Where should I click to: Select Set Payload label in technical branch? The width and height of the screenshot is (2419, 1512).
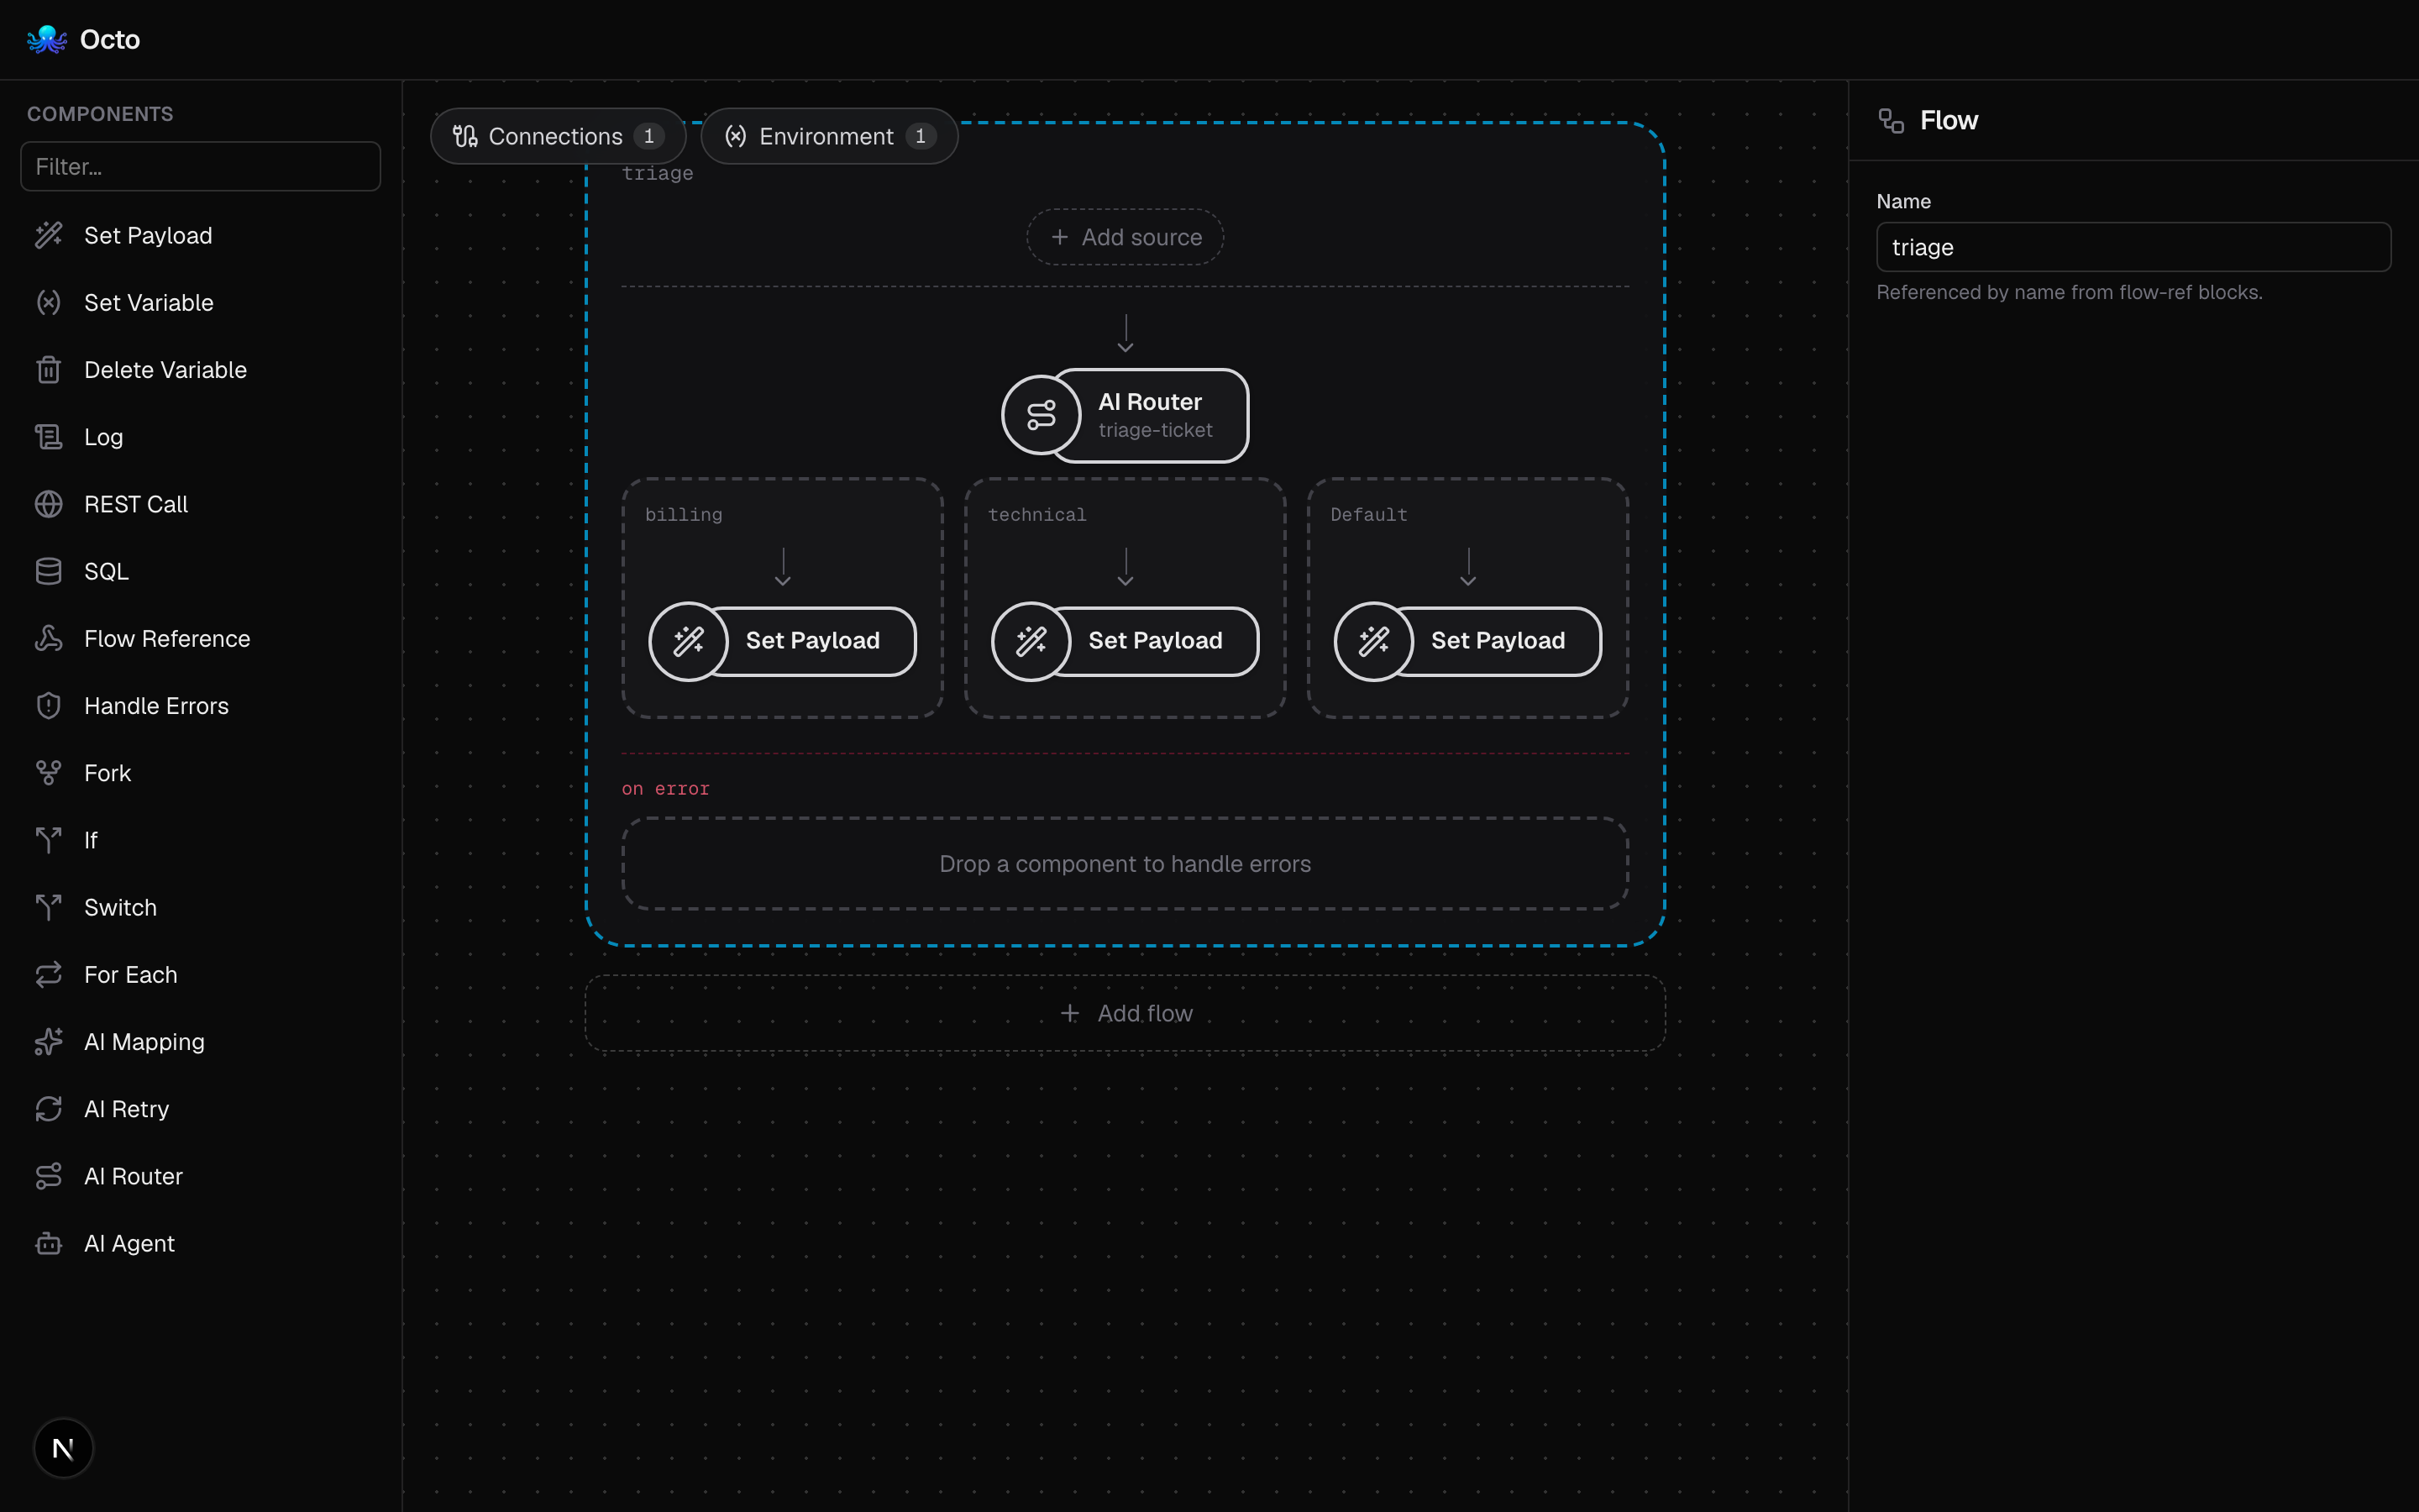tap(1155, 640)
